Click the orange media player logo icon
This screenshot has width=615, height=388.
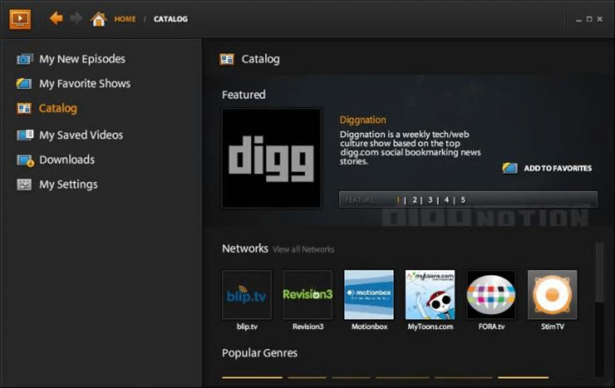click(20, 19)
